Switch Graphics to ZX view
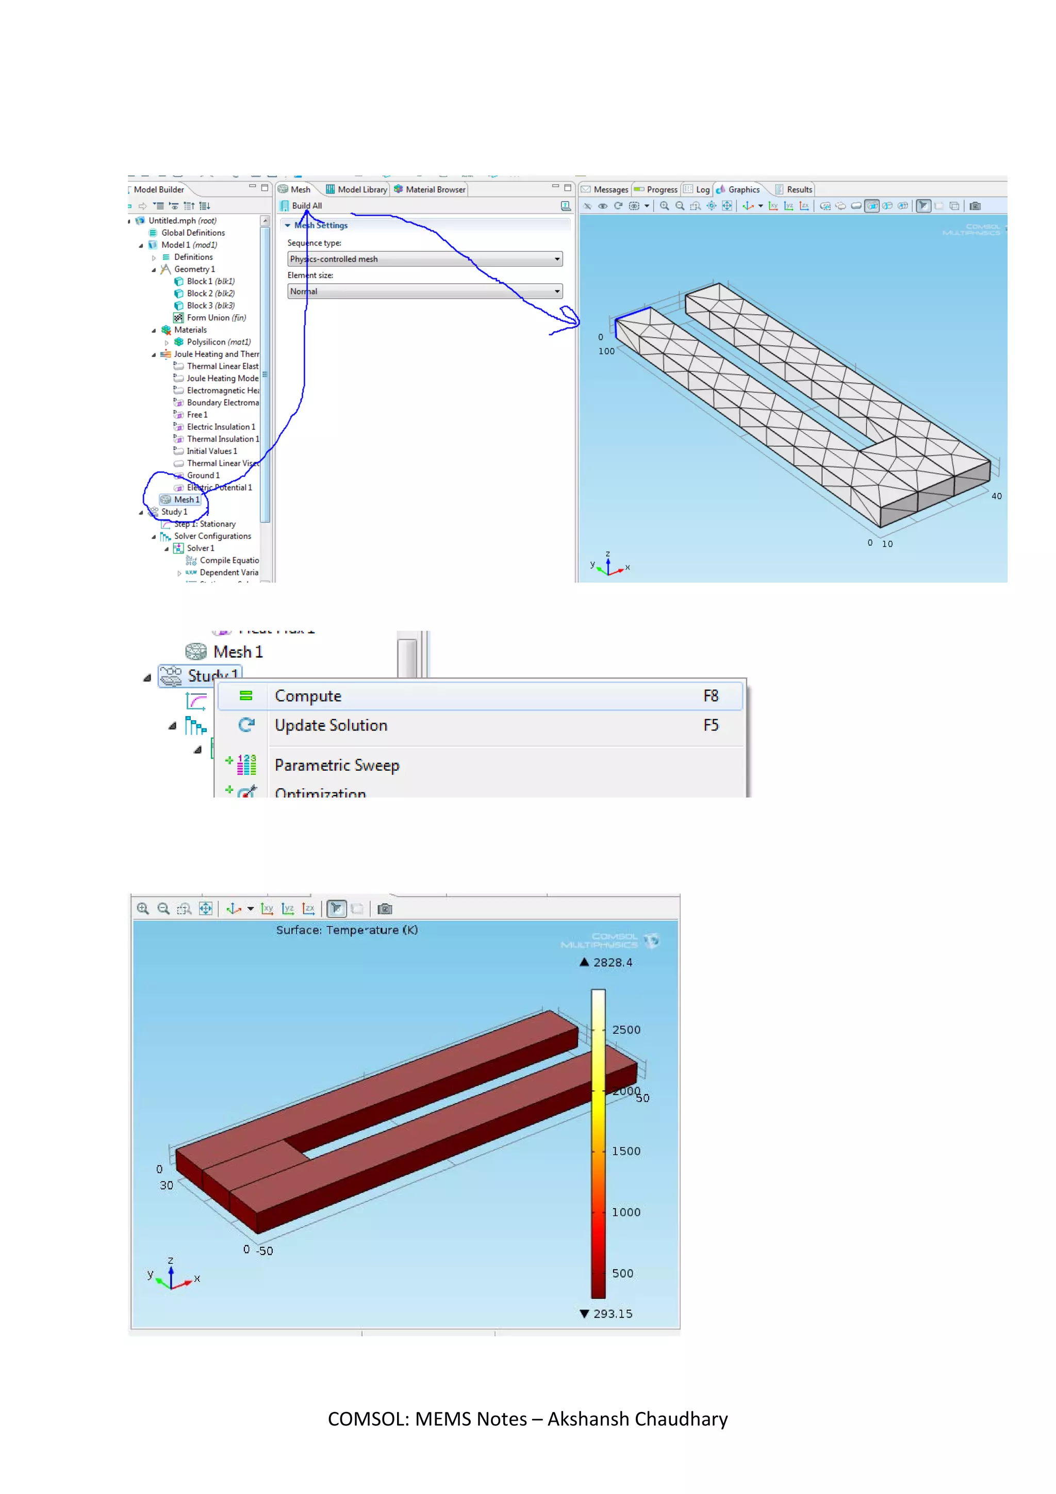The image size is (1056, 1494). [804, 206]
